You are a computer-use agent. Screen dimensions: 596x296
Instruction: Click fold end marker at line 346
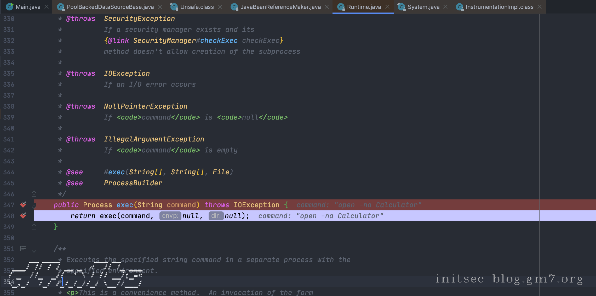tap(34, 194)
